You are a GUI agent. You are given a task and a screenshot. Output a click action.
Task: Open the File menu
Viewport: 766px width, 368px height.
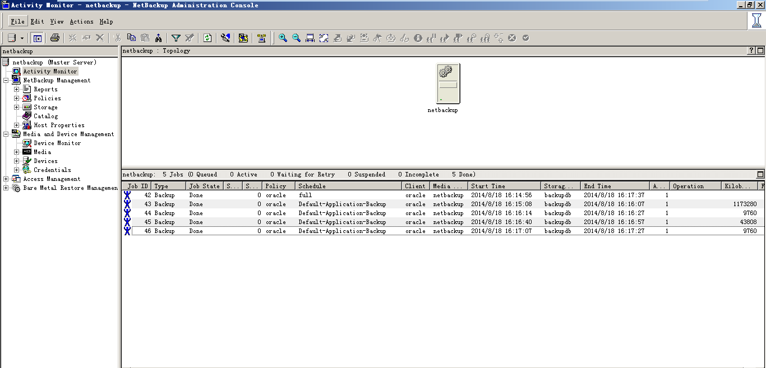tap(17, 21)
